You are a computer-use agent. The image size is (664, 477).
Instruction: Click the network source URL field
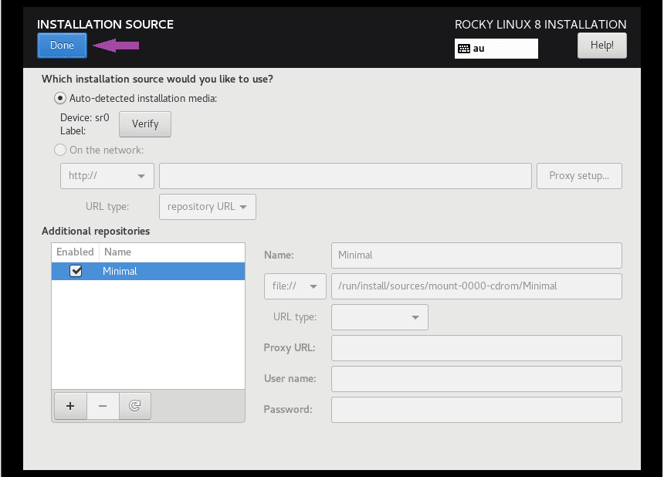(x=345, y=176)
